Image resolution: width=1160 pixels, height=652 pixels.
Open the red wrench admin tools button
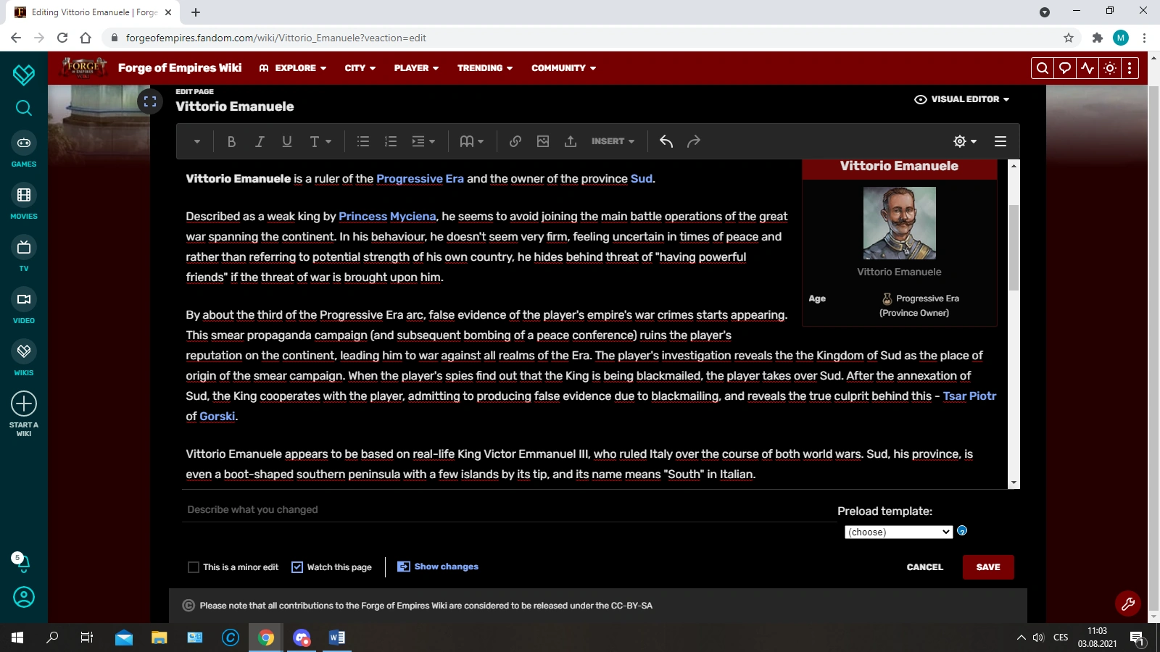pos(1128,603)
